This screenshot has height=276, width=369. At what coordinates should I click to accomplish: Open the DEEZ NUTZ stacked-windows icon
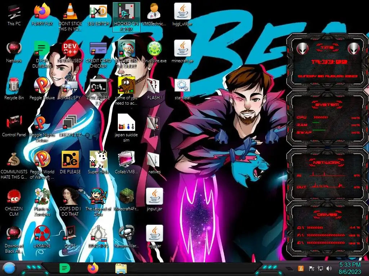pyautogui.click(x=70, y=126)
